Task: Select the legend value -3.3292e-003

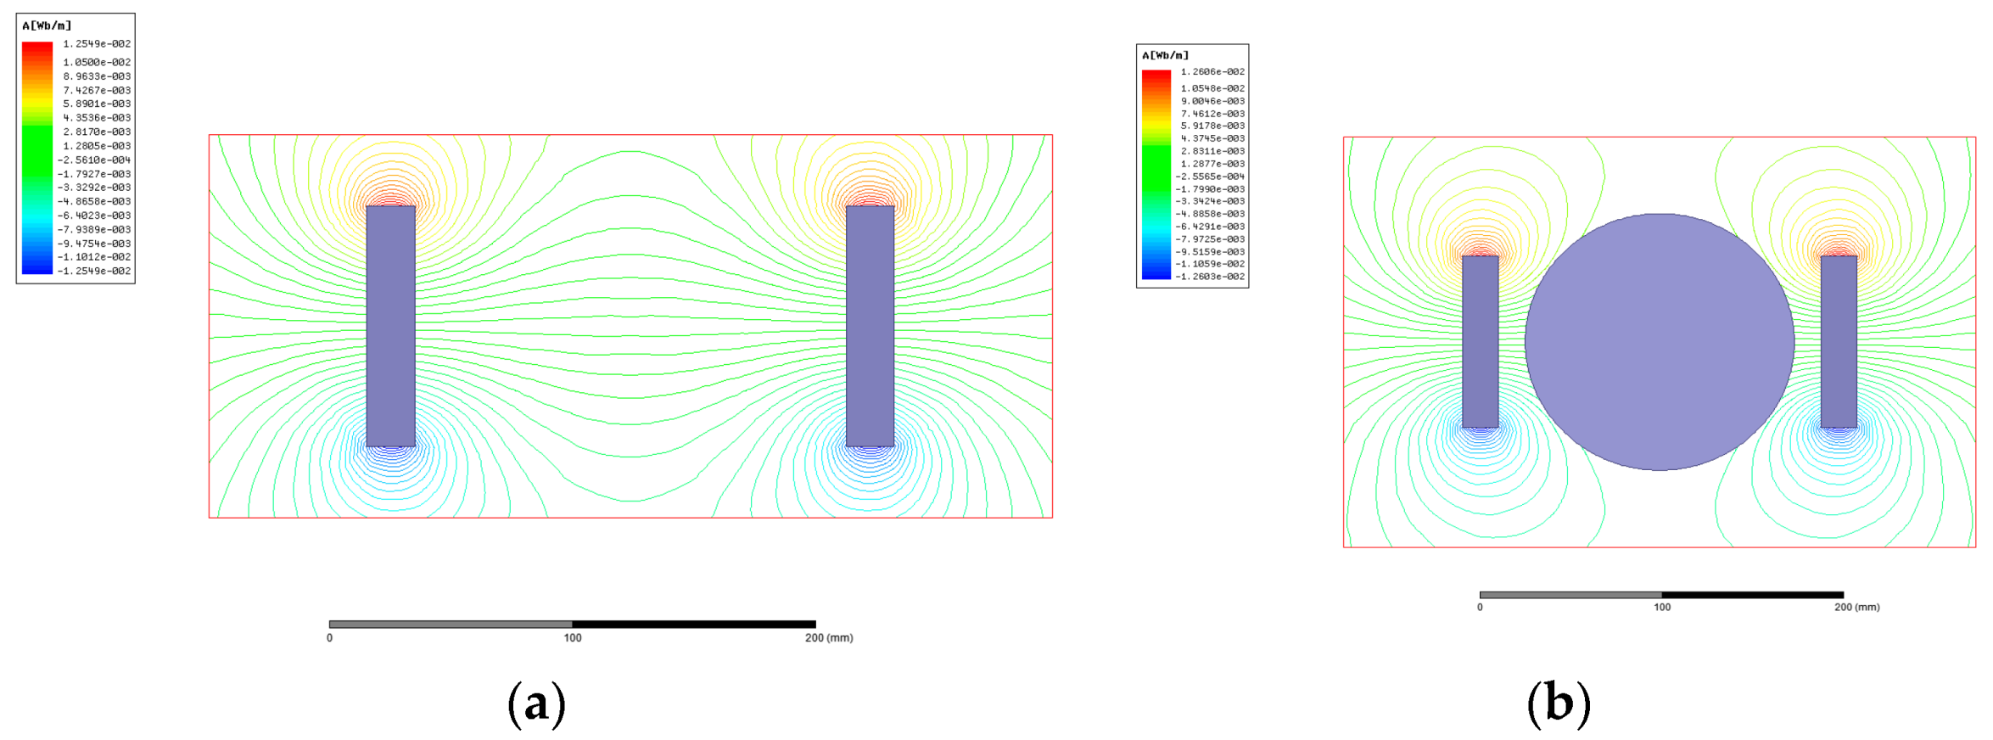Action: pos(94,188)
